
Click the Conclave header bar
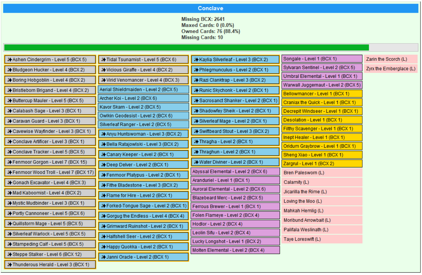point(211,8)
